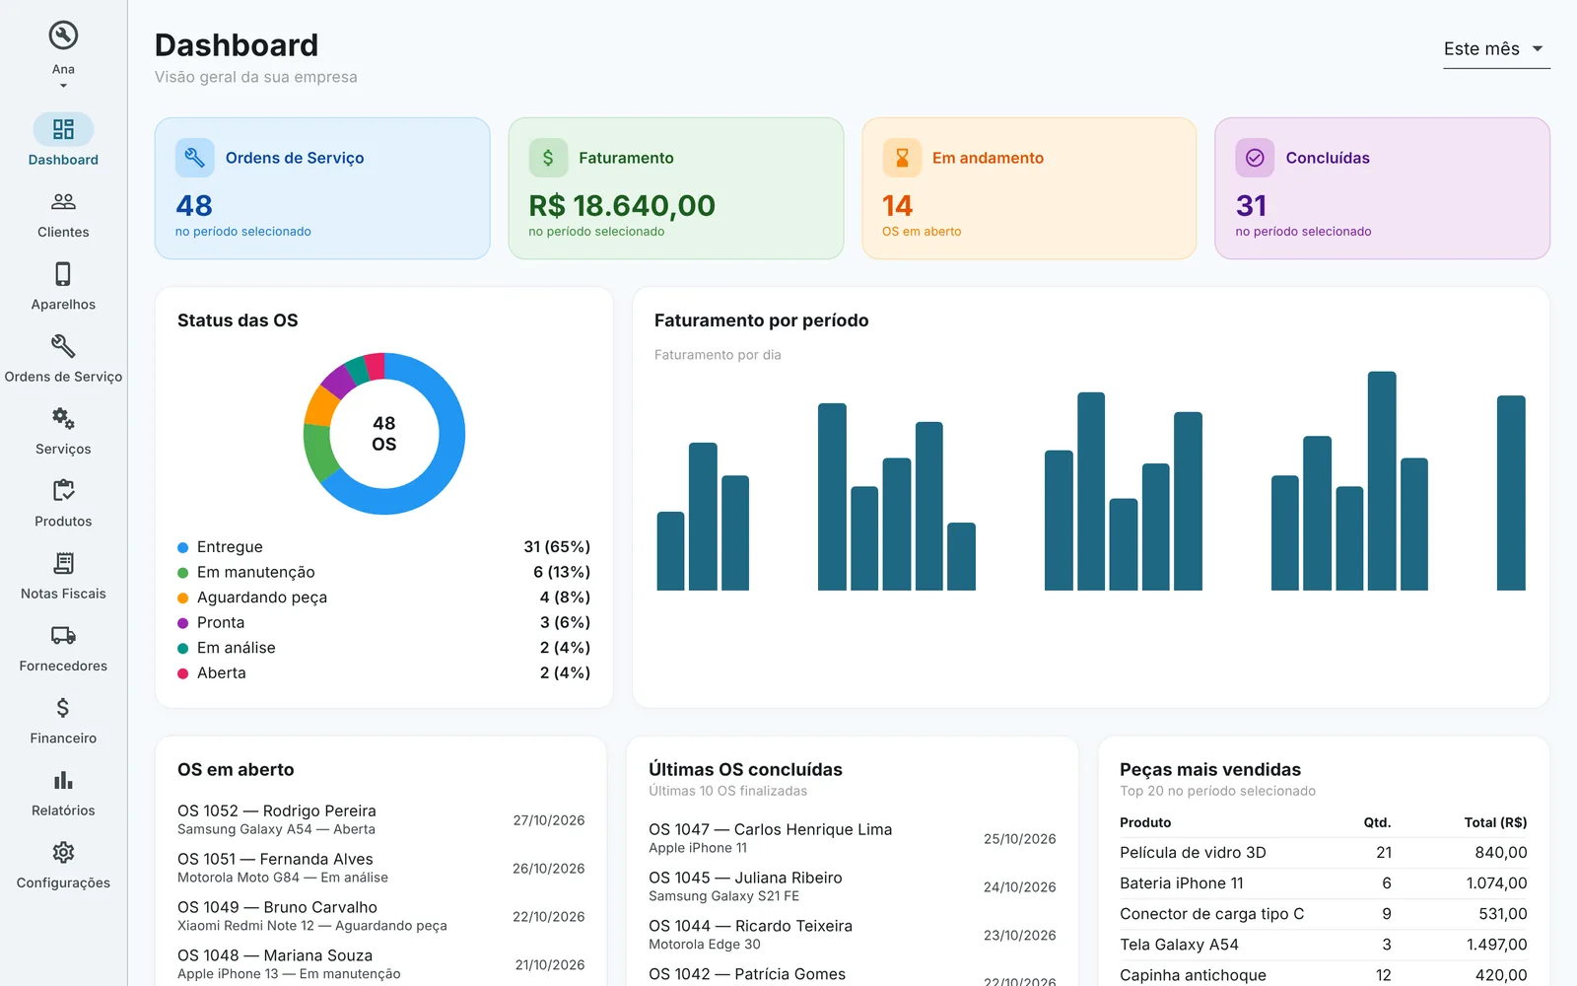Open Clientes people icon in sidebar
1577x986 pixels.
[x=63, y=201]
